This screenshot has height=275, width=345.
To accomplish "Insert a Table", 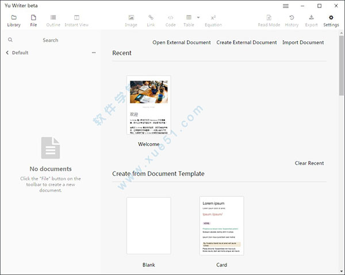I will (189, 21).
